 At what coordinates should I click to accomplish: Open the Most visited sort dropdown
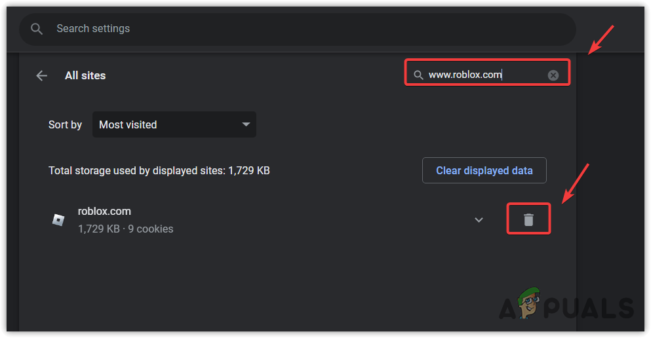(174, 124)
